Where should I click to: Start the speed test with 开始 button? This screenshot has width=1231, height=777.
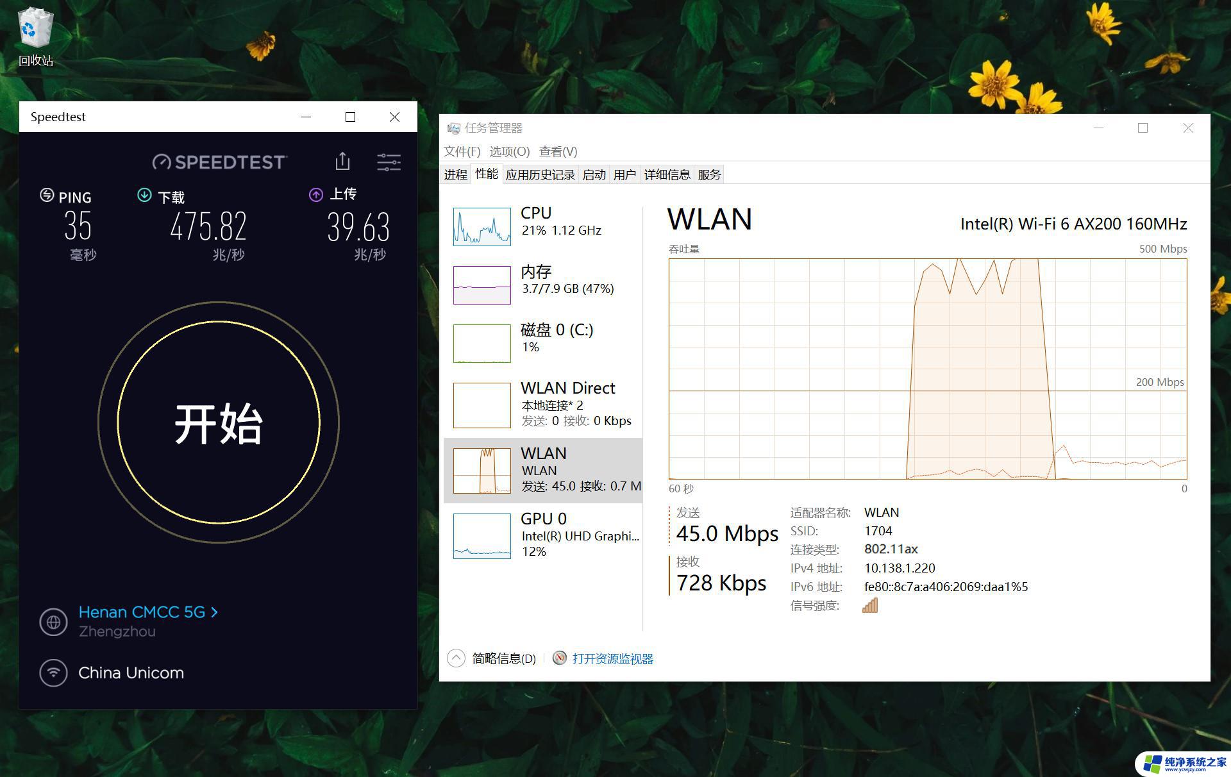(x=219, y=422)
